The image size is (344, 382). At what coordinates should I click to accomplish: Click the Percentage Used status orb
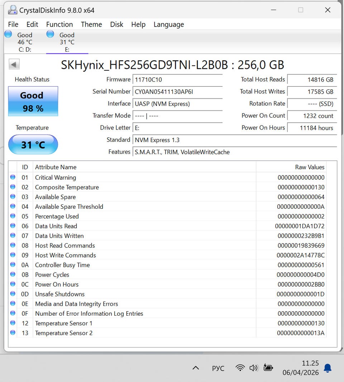click(x=13, y=216)
